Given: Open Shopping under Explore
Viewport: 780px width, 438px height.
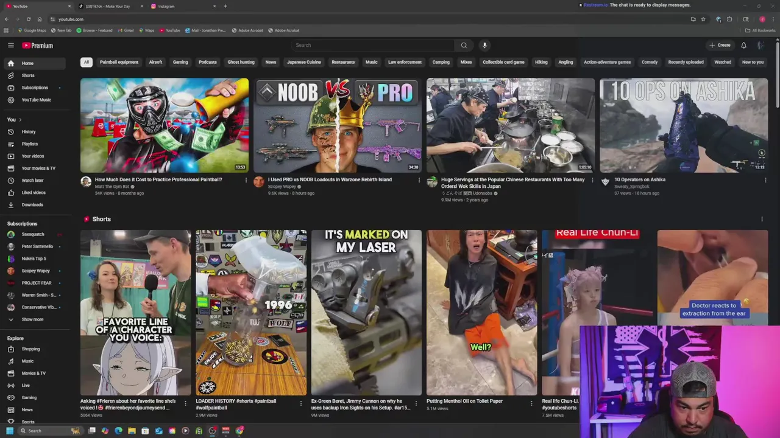Looking at the screenshot, I should [x=35, y=349].
